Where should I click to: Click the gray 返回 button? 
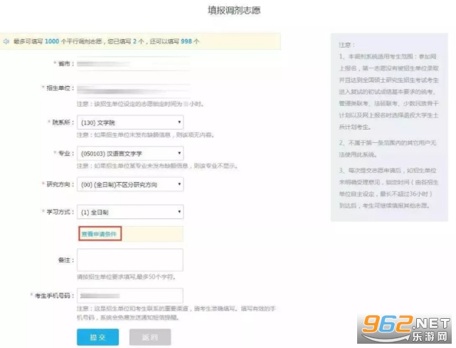[x=150, y=337]
